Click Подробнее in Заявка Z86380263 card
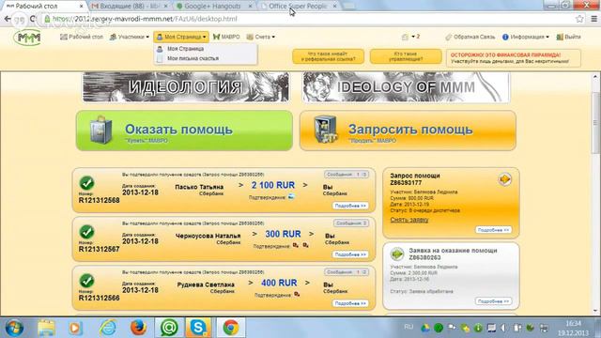601x338 pixels. pos(493,301)
